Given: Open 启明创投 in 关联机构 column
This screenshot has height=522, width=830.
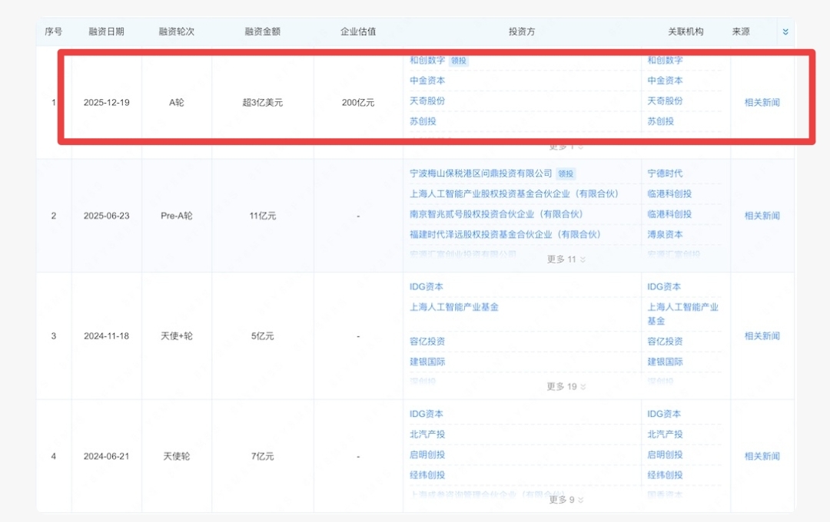Looking at the screenshot, I should (665, 454).
